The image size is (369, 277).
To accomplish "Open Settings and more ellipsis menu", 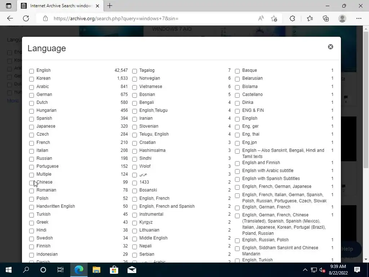I will (359, 18).
